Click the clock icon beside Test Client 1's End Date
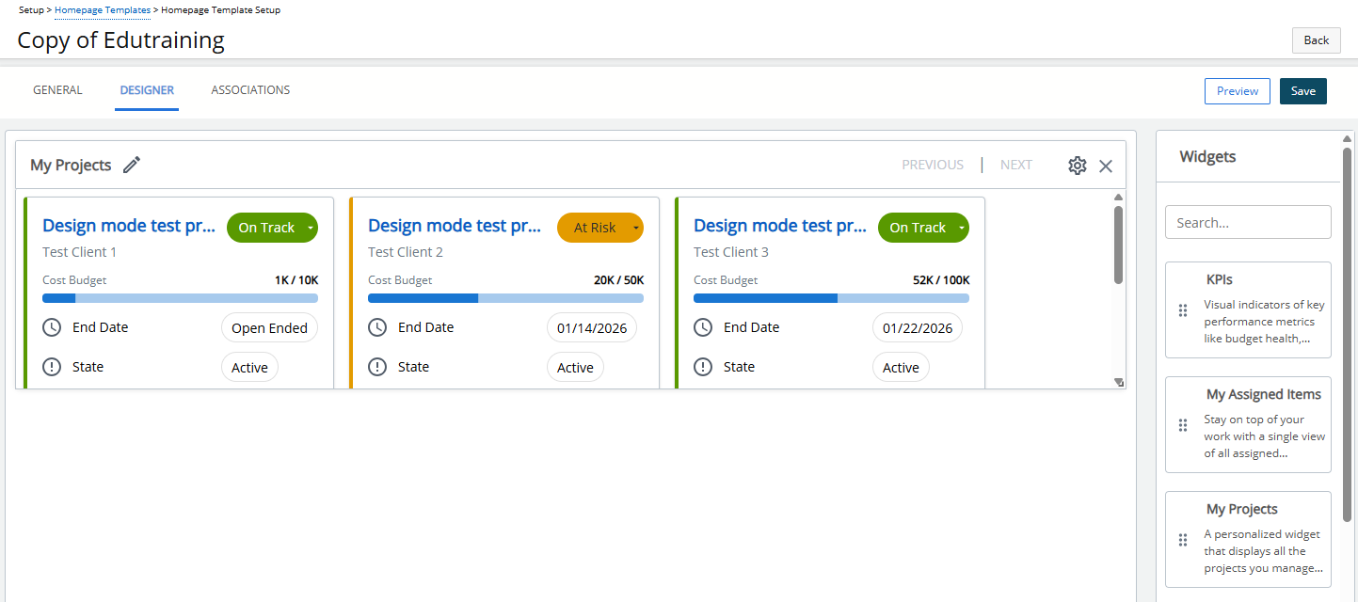 pyautogui.click(x=52, y=326)
